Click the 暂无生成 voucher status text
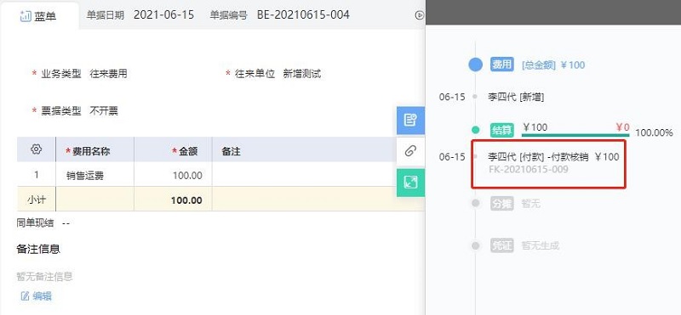The height and width of the screenshot is (315, 681). point(541,245)
